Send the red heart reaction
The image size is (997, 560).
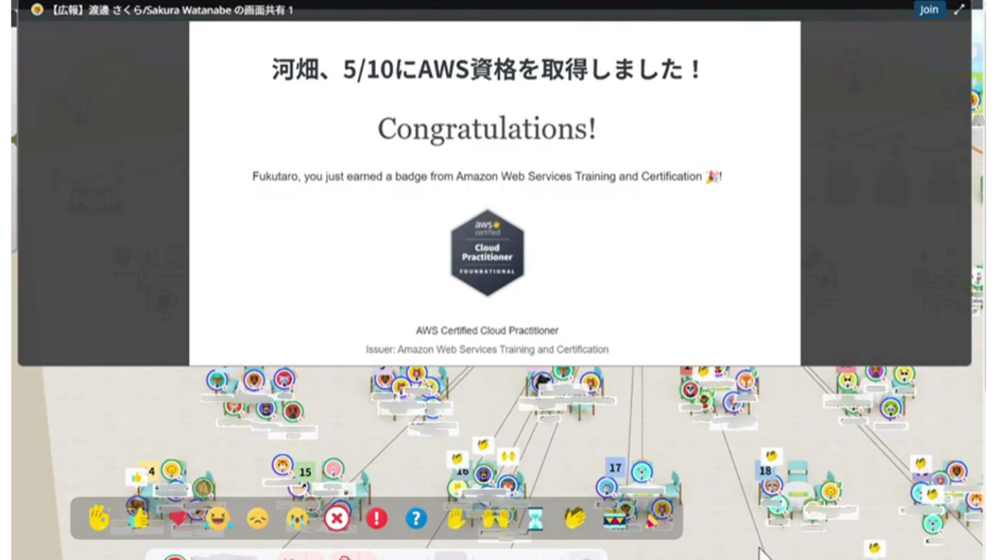pyautogui.click(x=179, y=518)
